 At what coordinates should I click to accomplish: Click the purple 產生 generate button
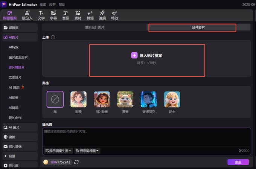pos(238,162)
